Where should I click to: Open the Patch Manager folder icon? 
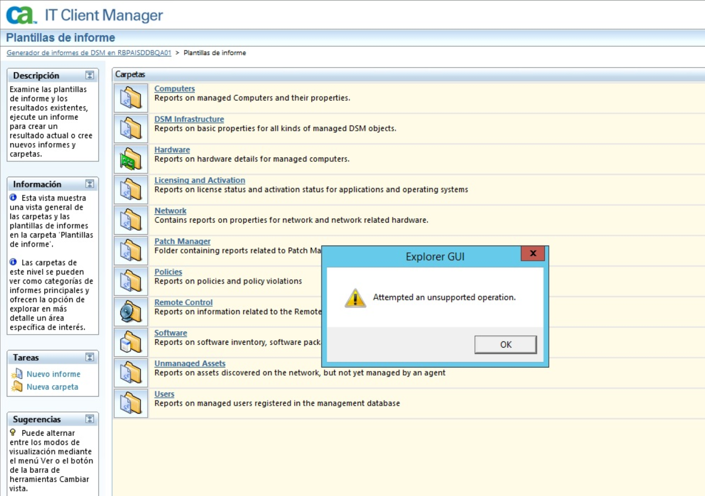click(131, 249)
